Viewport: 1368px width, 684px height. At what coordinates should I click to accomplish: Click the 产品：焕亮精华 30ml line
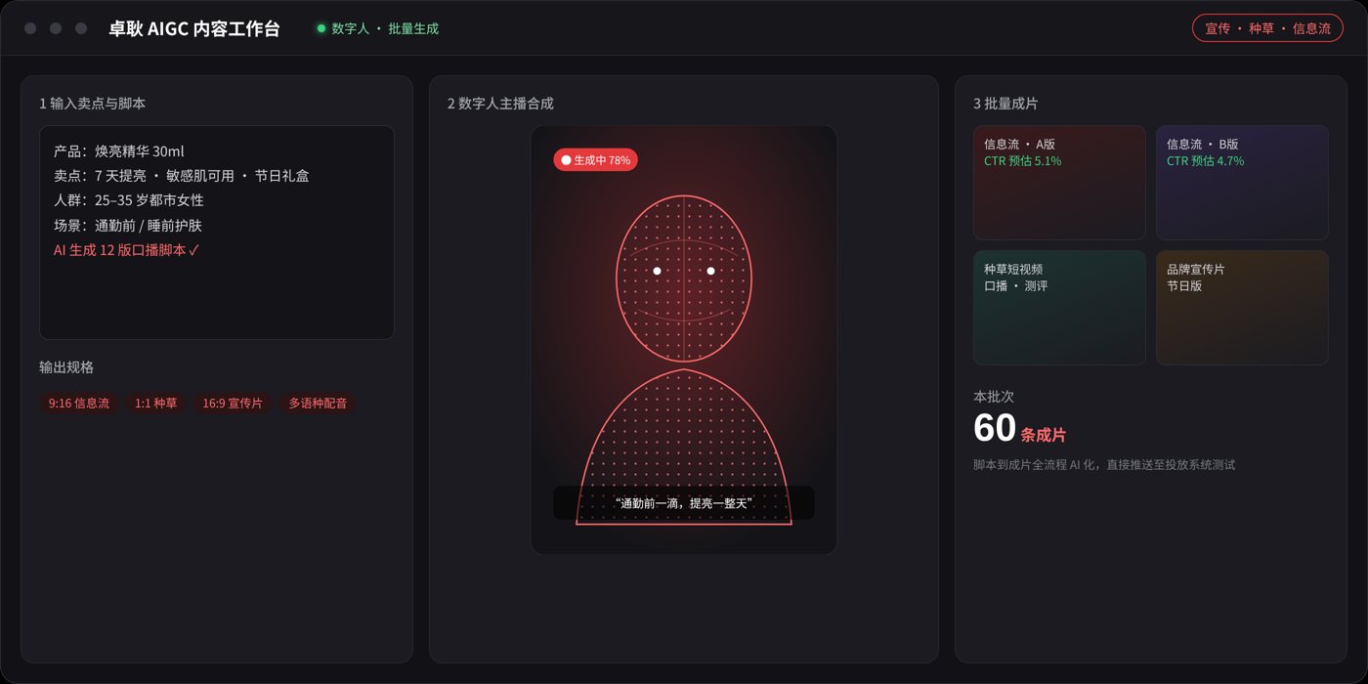[119, 151]
